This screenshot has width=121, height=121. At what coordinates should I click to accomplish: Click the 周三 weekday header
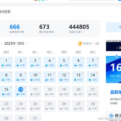pos(49,52)
